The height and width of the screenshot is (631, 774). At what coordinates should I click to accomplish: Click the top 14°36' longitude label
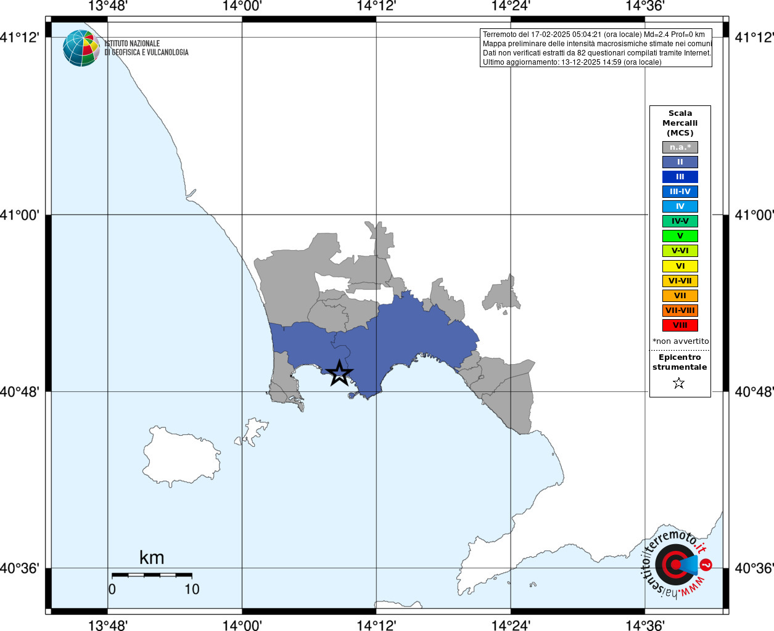click(645, 6)
